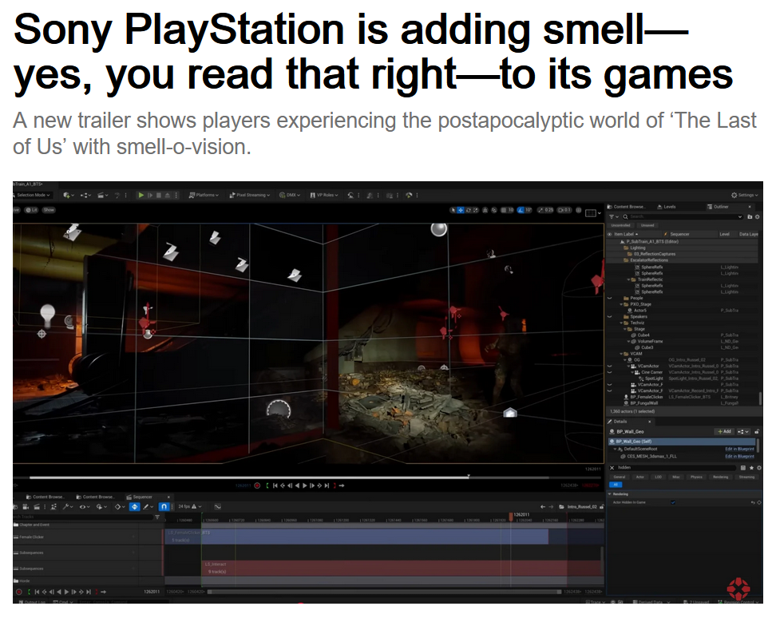Viewport: 776px width, 622px height.
Task: Click the first Edit in Blueprint link
Action: [x=739, y=449]
